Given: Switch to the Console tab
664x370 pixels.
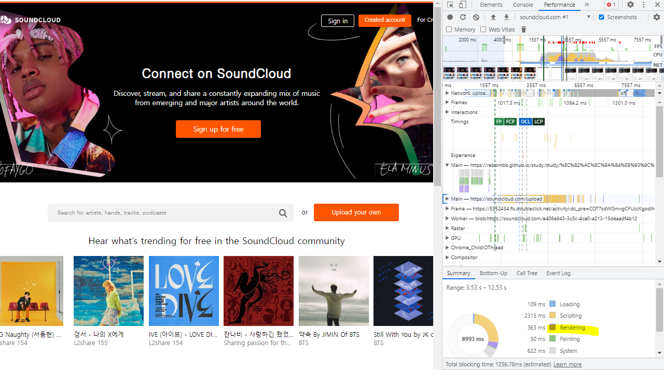Looking at the screenshot, I should click(x=523, y=5).
